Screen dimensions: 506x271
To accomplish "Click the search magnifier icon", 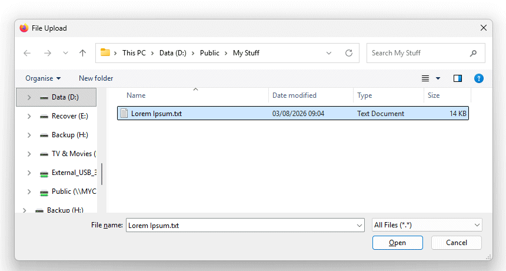I will [x=473, y=53].
